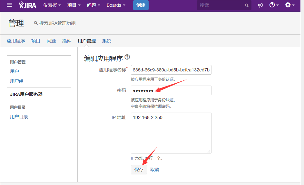Switch to the 插件 admin tab
Screen dimensions: 304x185
pyautogui.click(x=67, y=41)
